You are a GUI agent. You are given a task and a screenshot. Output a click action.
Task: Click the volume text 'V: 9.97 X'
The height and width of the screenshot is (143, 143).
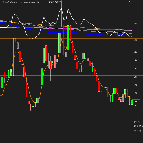click(138, 126)
